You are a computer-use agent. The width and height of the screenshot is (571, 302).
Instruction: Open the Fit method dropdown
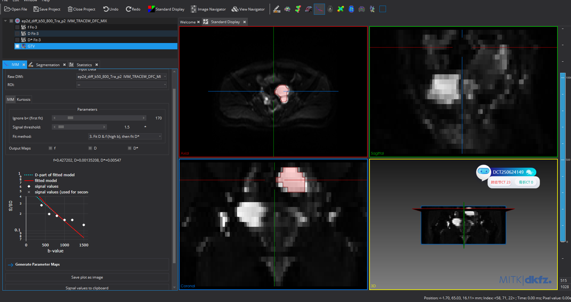pos(125,137)
